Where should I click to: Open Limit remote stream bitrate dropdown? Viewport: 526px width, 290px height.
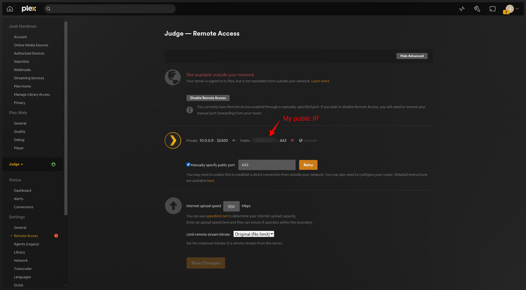(254, 234)
